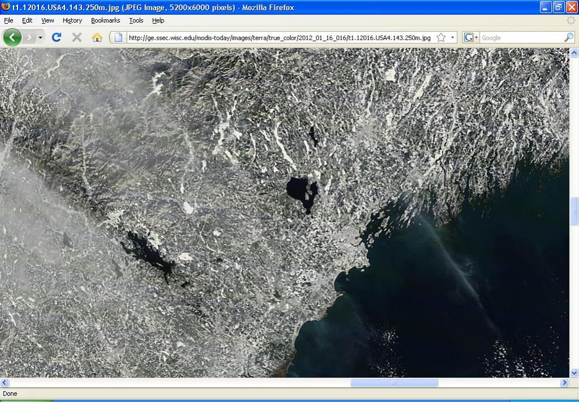579x402 pixels.
Task: Minimize the Firefox window
Action: coord(546,7)
